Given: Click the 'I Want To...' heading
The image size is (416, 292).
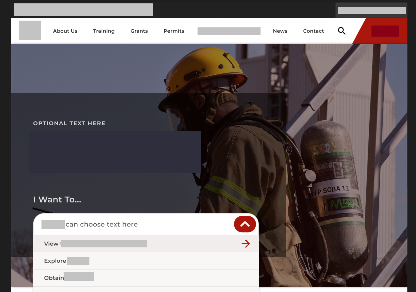Looking at the screenshot, I should (x=57, y=200).
